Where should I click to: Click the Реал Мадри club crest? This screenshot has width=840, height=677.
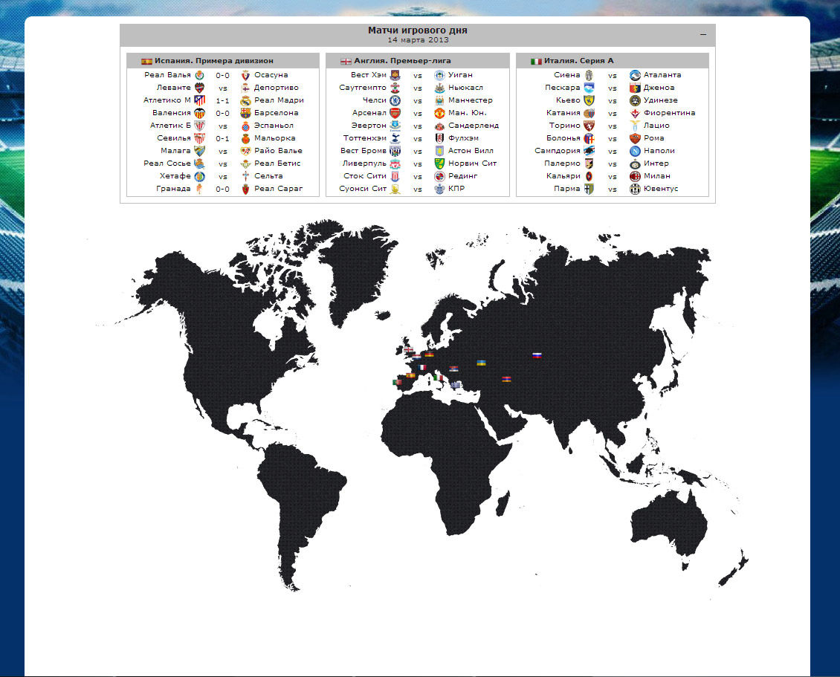(245, 100)
